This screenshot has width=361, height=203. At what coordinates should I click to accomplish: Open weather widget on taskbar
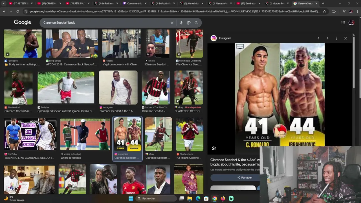(x=14, y=198)
